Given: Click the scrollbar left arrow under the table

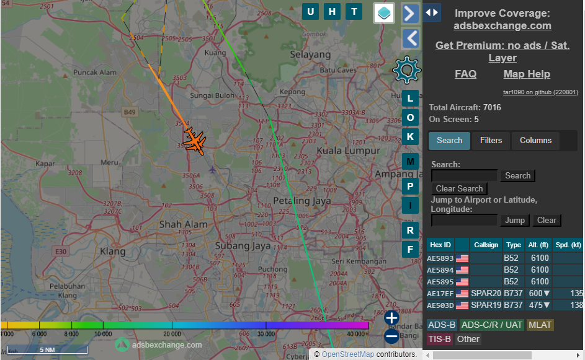Looking at the screenshot, I should tap(428, 355).
